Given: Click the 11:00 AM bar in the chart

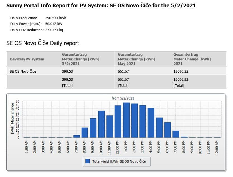Looking at the screenshot, I should coord(110,127).
